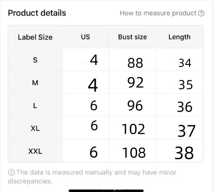Click the S size row label

click(35, 60)
